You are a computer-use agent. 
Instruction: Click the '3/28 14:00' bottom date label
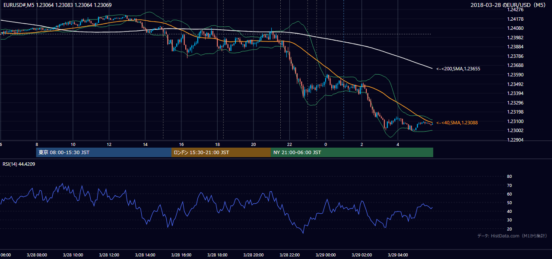(145, 255)
